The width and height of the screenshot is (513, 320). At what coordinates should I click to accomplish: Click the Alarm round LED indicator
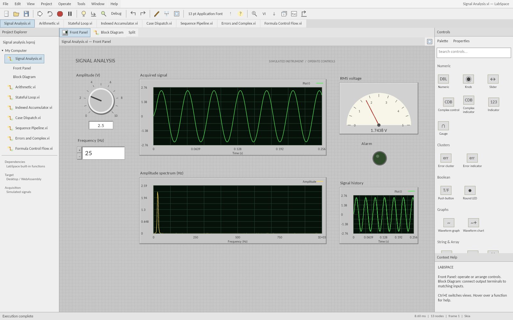(x=380, y=158)
